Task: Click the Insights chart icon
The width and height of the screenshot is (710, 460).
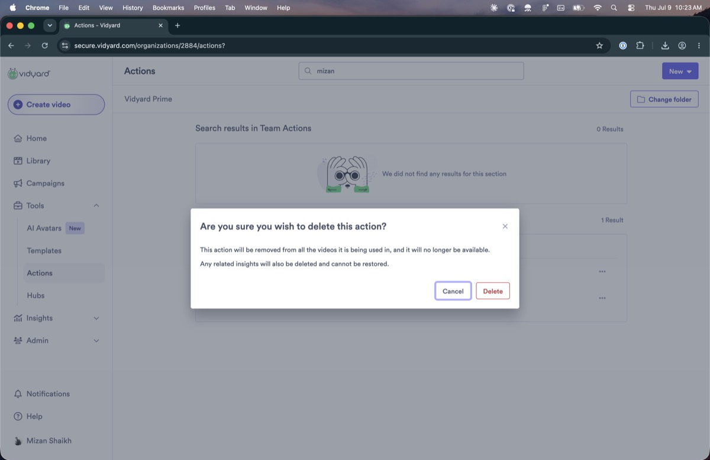Action: tap(18, 318)
